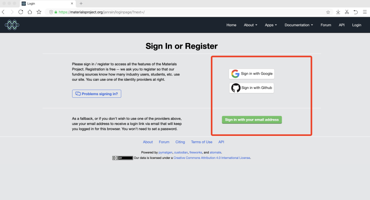Screen dimensions: 370x200
Task: Select Login in the top navigation bar
Action: [356, 25]
